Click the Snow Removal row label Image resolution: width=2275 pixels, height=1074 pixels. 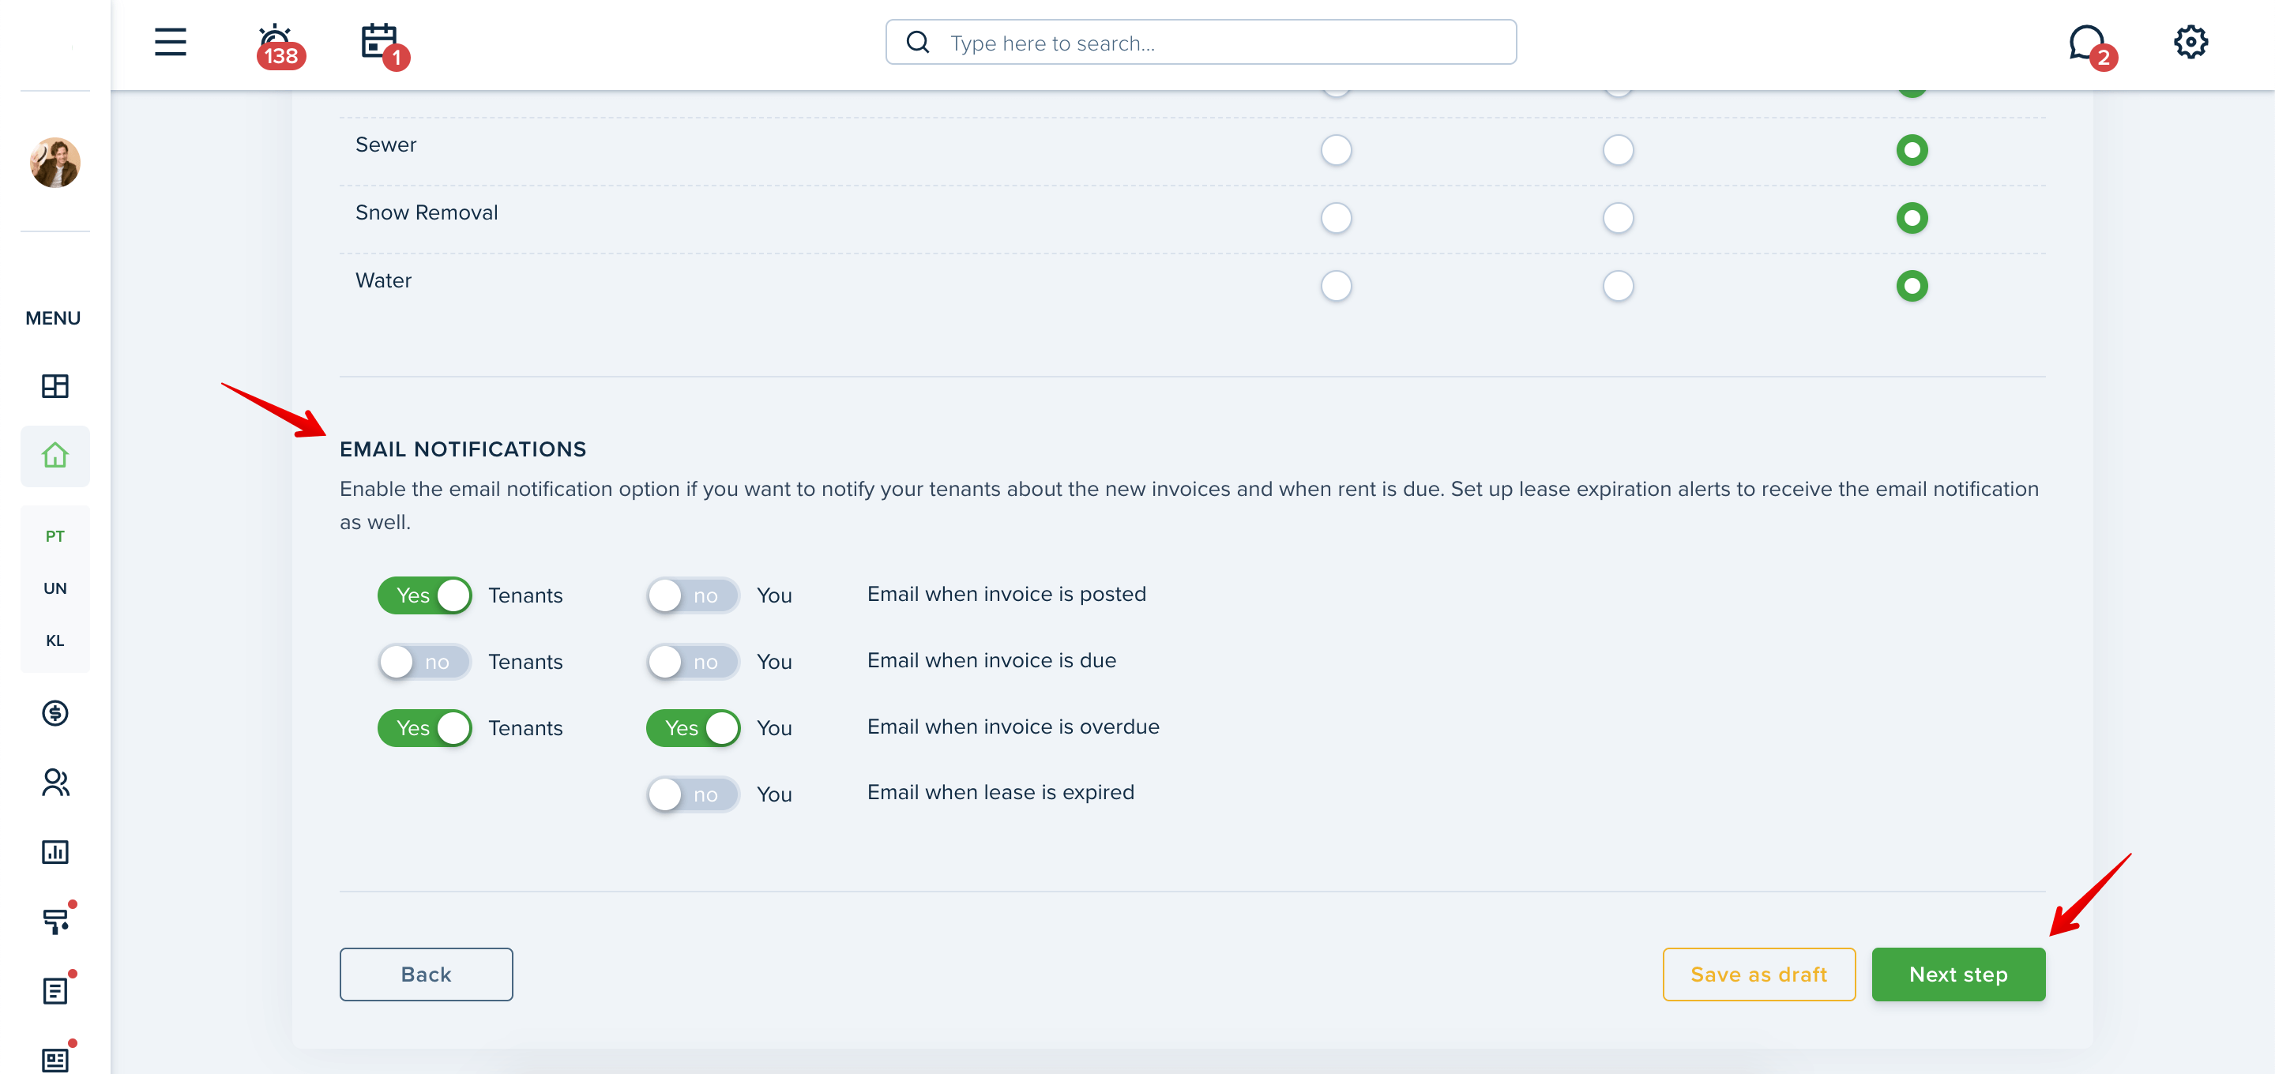click(427, 213)
